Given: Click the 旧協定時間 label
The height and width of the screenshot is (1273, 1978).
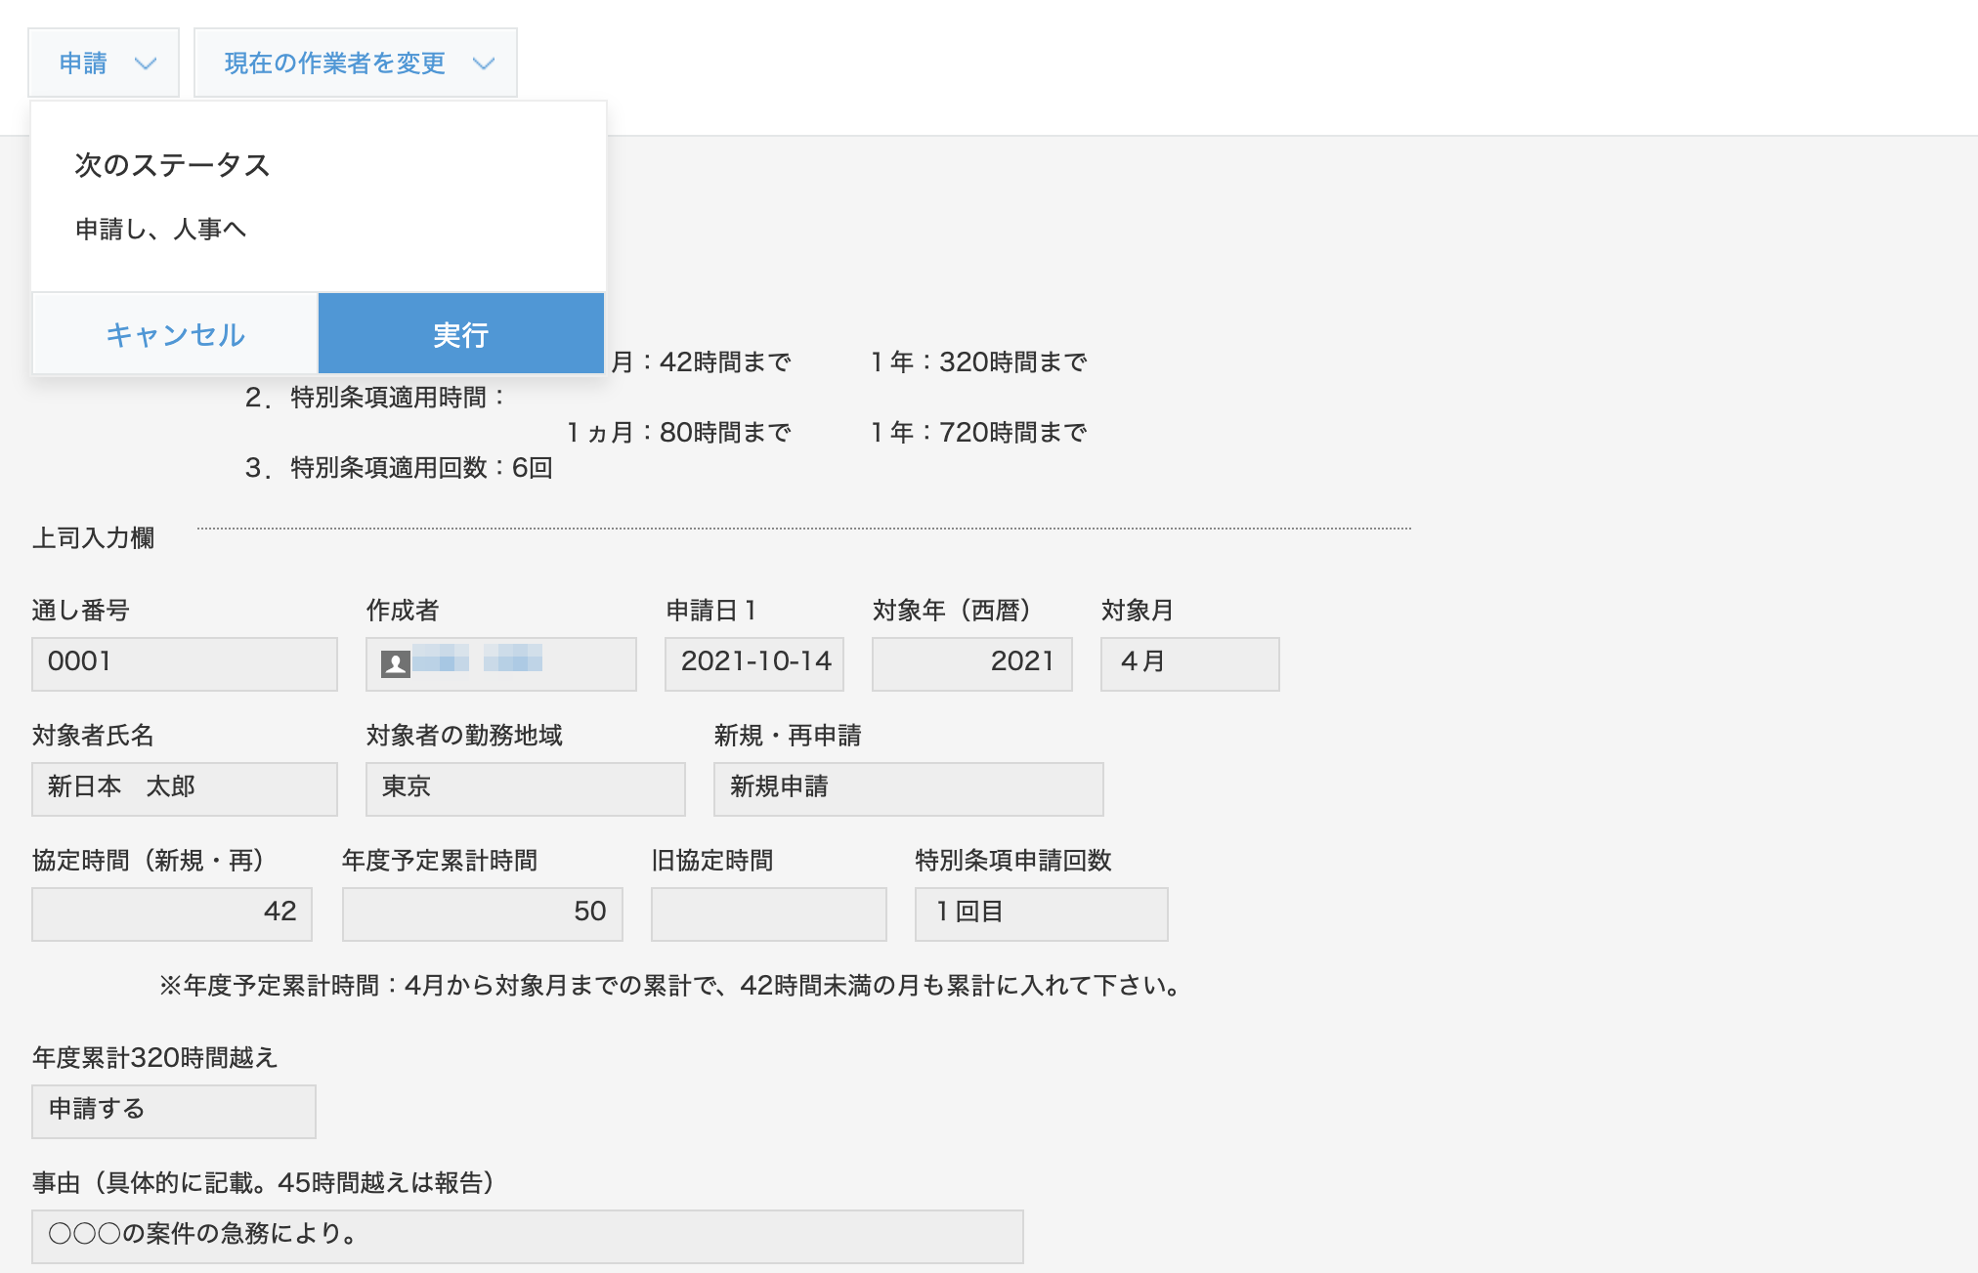Looking at the screenshot, I should pos(712,861).
